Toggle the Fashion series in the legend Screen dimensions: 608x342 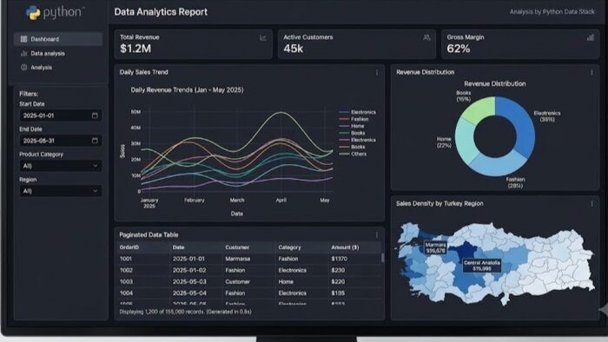click(354, 119)
